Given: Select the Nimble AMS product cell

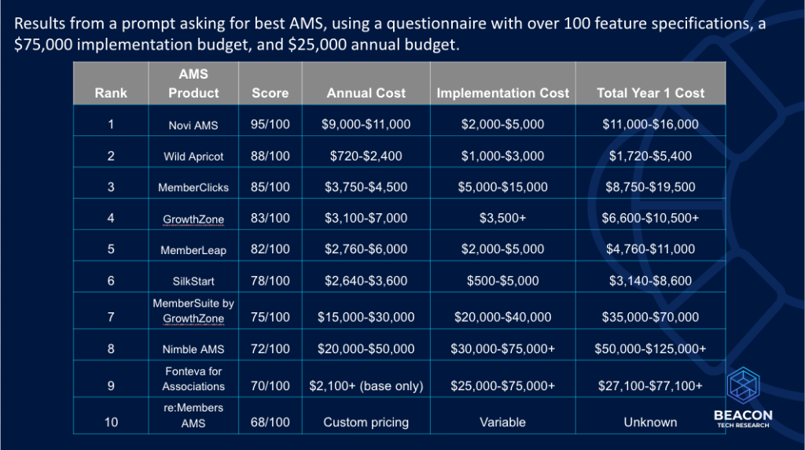Looking at the screenshot, I should coord(193,348).
